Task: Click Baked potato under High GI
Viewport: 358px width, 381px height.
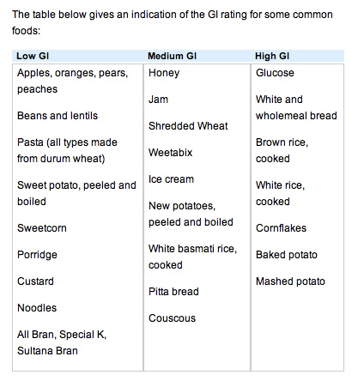Action: pyautogui.click(x=287, y=255)
